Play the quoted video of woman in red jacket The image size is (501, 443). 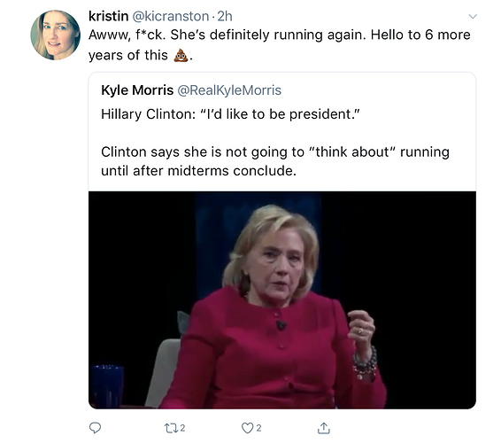(x=282, y=300)
